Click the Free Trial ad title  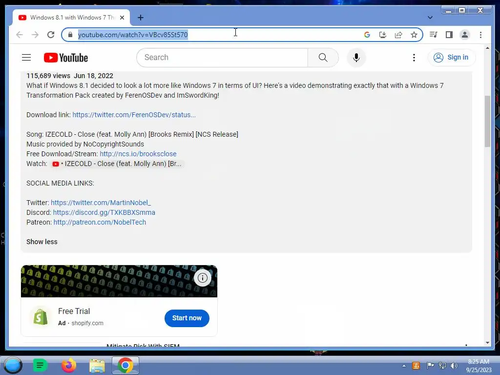[74, 311]
